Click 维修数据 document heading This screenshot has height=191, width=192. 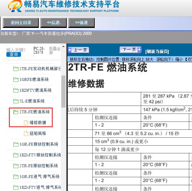point(86,83)
